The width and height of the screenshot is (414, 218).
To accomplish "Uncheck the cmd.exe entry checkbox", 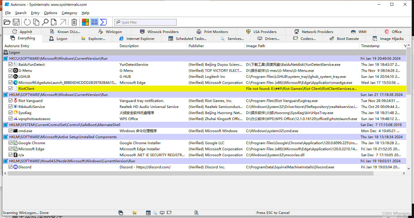I will point(11,131).
